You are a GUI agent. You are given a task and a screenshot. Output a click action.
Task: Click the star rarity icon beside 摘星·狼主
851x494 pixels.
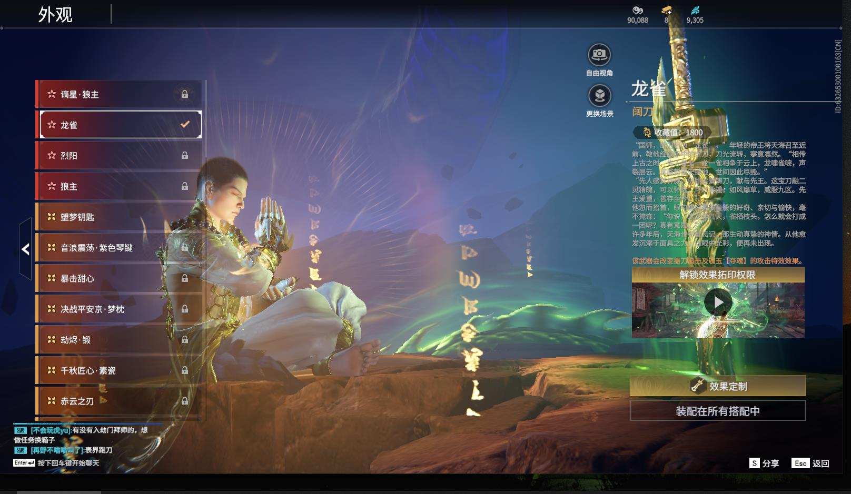52,94
